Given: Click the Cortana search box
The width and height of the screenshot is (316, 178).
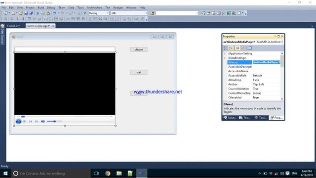Looking at the screenshot, I should coord(51,174).
